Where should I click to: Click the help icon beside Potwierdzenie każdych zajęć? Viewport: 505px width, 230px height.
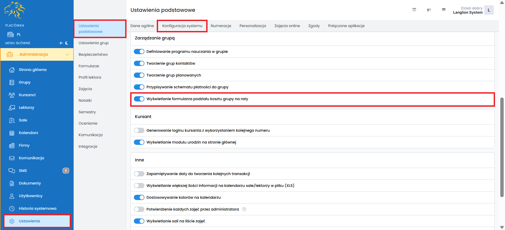point(244,209)
